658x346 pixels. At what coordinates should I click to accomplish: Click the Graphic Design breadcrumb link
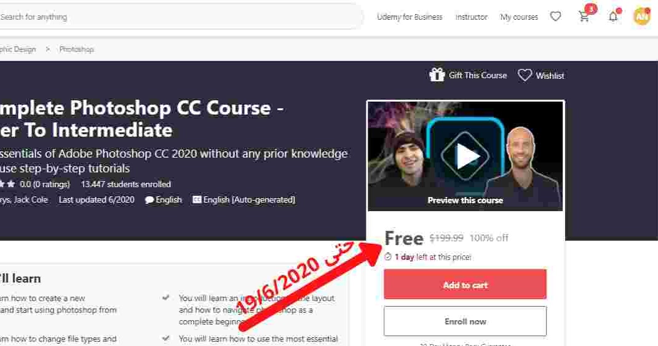[18, 49]
